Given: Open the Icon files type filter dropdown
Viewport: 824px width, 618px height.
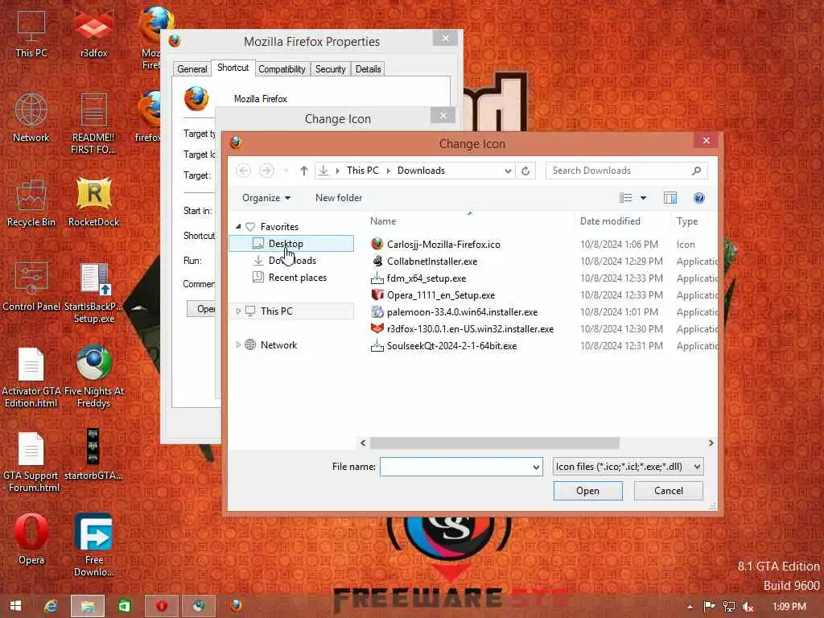Looking at the screenshot, I should [x=628, y=467].
